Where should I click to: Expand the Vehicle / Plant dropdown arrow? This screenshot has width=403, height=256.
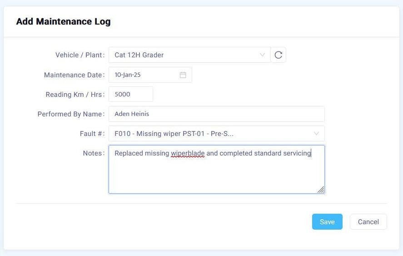pos(262,55)
